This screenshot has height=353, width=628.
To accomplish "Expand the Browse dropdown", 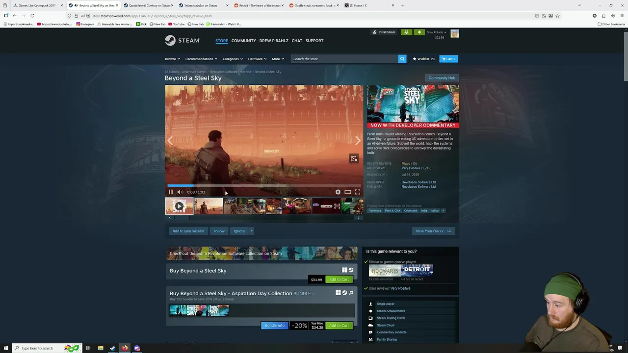I will click(x=172, y=59).
